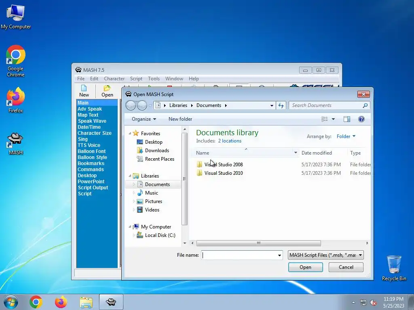The height and width of the screenshot is (310, 414).
Task: Open the Arrange by Folder dropdown
Action: pos(346,136)
